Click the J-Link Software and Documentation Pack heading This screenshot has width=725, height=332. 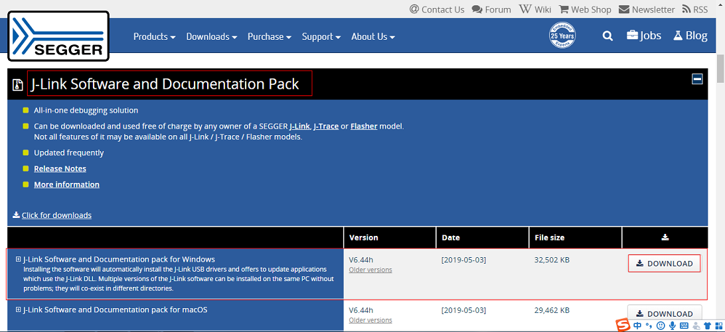tap(165, 84)
